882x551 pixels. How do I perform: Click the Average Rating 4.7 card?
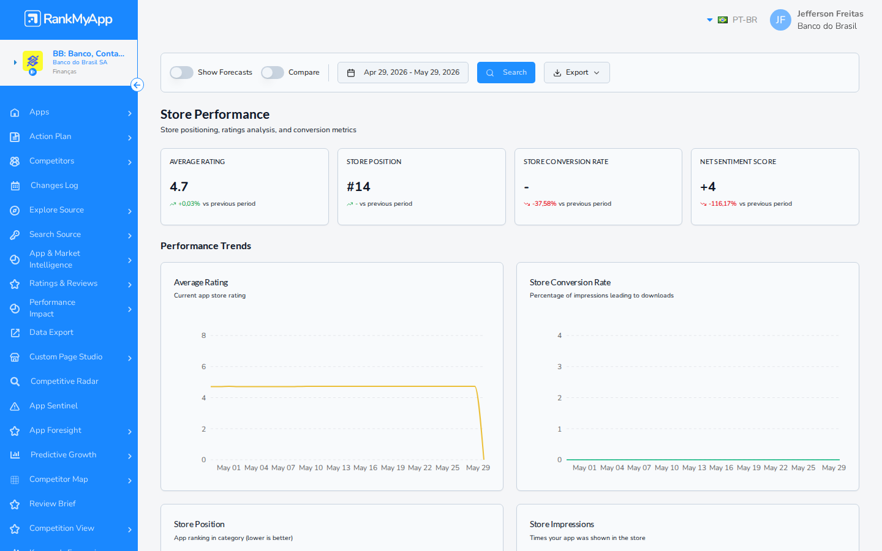click(244, 187)
